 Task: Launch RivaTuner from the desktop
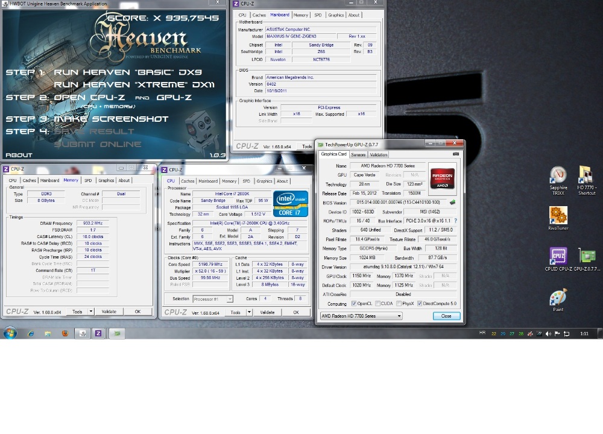558,218
